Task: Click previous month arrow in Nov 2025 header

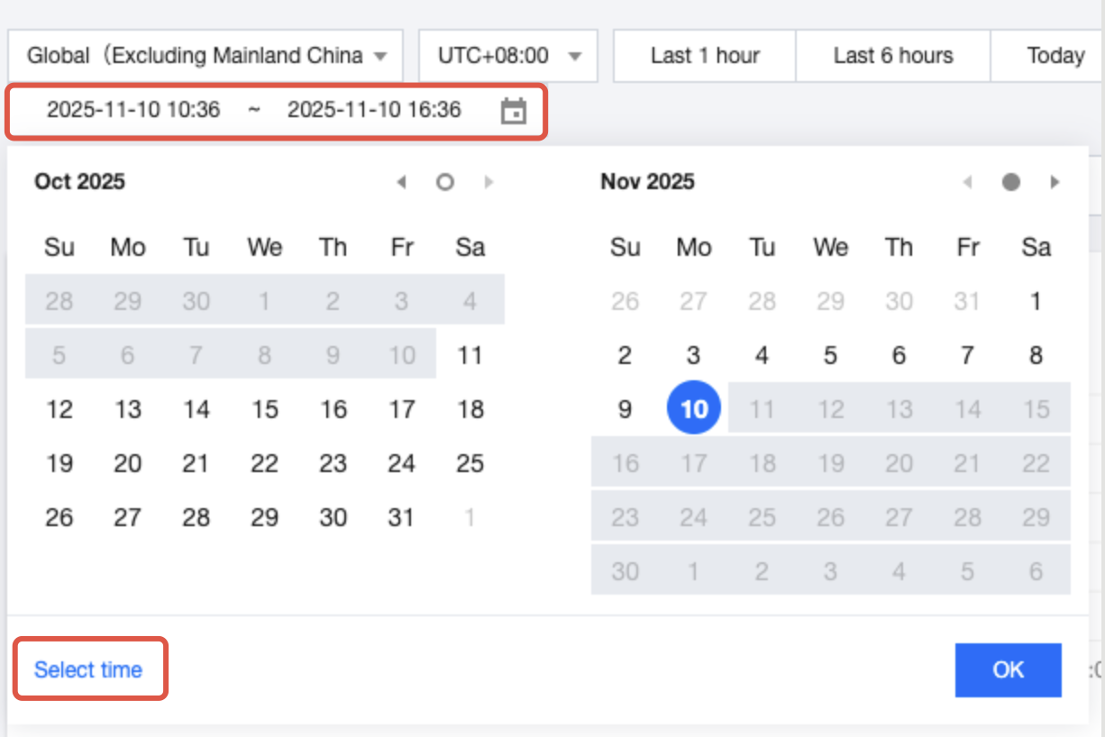Action: 968,182
